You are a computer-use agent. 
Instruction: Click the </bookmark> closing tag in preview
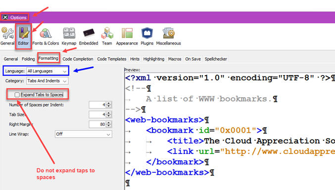coord(175,162)
